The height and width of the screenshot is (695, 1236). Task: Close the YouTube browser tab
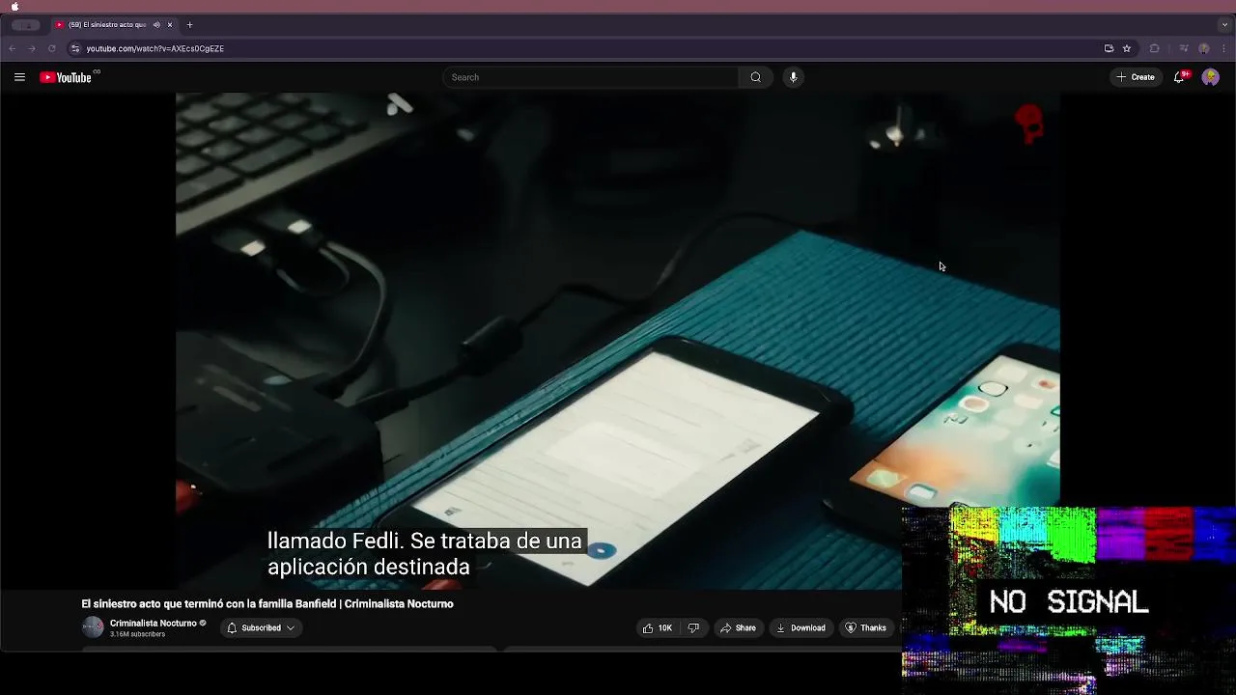[x=170, y=25]
